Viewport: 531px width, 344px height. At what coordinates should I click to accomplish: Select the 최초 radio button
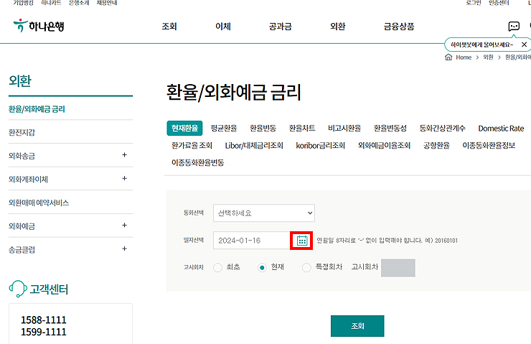(x=217, y=267)
